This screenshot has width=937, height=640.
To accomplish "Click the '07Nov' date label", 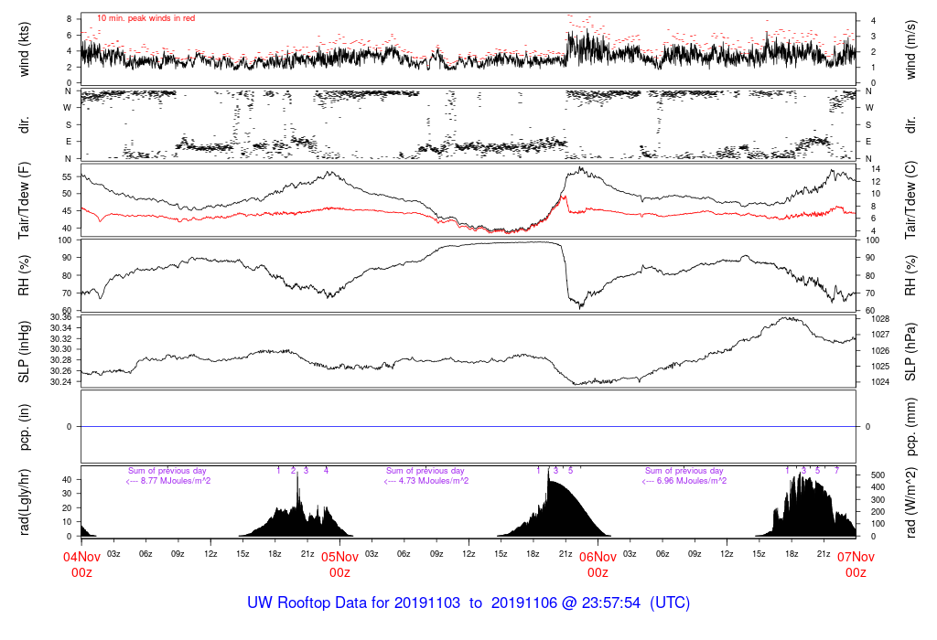I will click(856, 557).
